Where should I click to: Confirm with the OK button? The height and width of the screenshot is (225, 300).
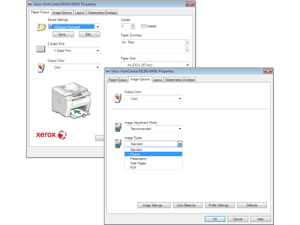tap(215, 219)
